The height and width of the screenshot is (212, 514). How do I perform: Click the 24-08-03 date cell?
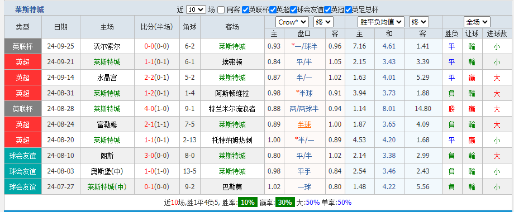(61, 171)
